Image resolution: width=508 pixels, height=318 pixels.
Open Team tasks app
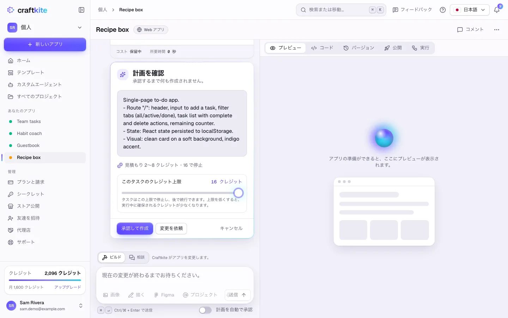pyautogui.click(x=45, y=122)
